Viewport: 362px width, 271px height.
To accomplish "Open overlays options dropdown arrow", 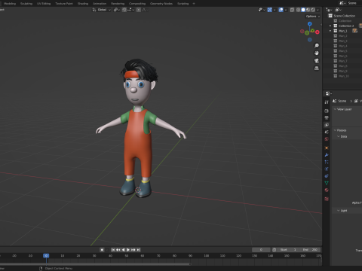I will (286, 10).
